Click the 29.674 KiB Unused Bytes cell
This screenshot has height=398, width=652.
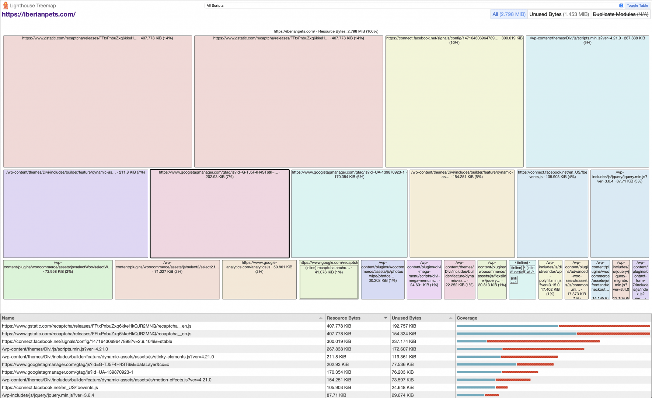pyautogui.click(x=423, y=395)
